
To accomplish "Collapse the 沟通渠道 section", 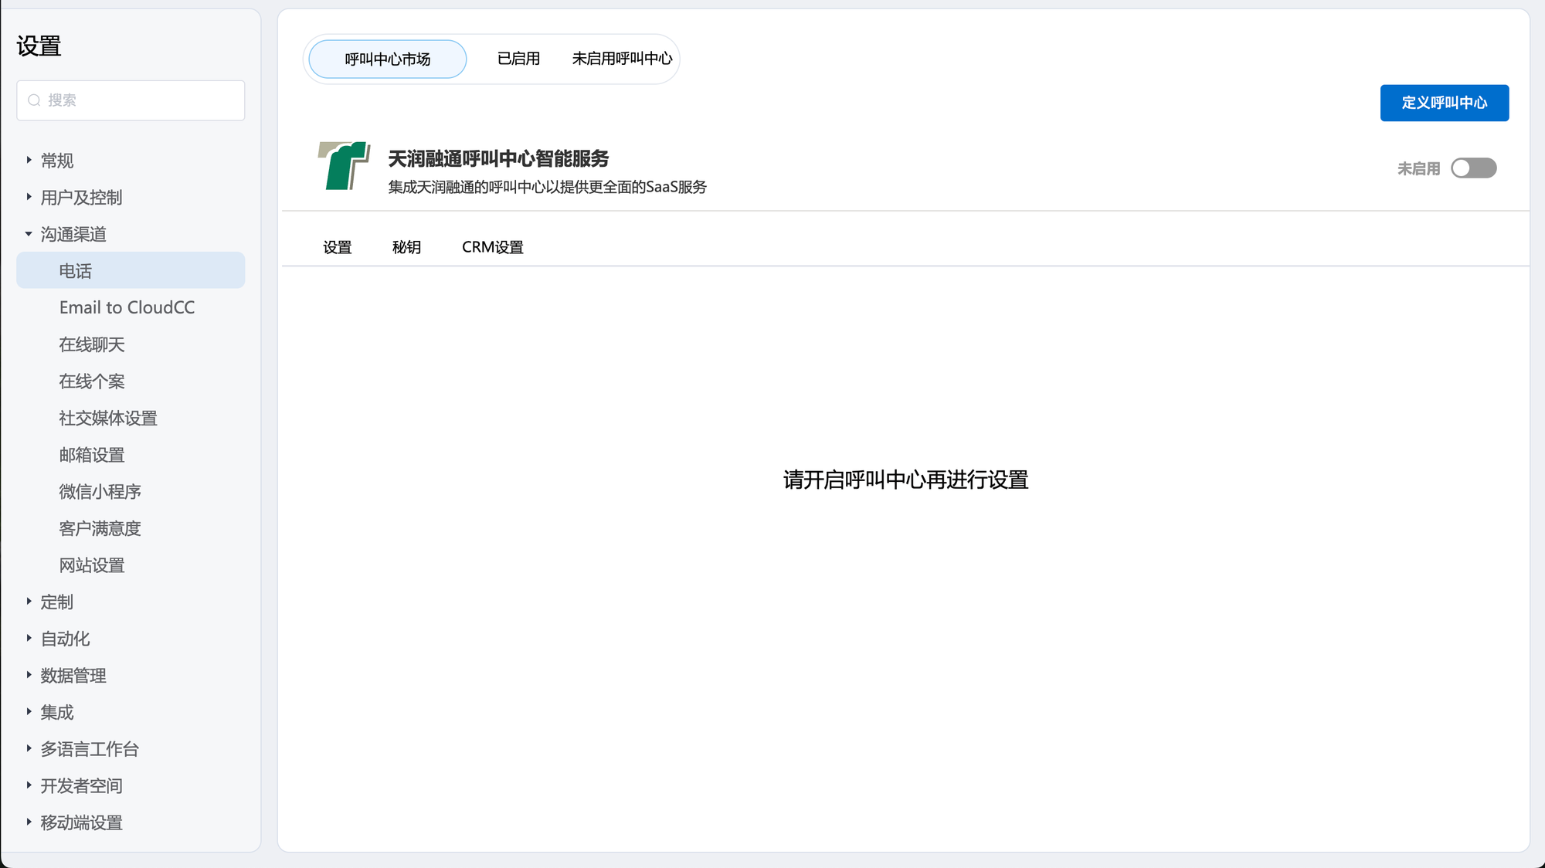I will click(29, 234).
